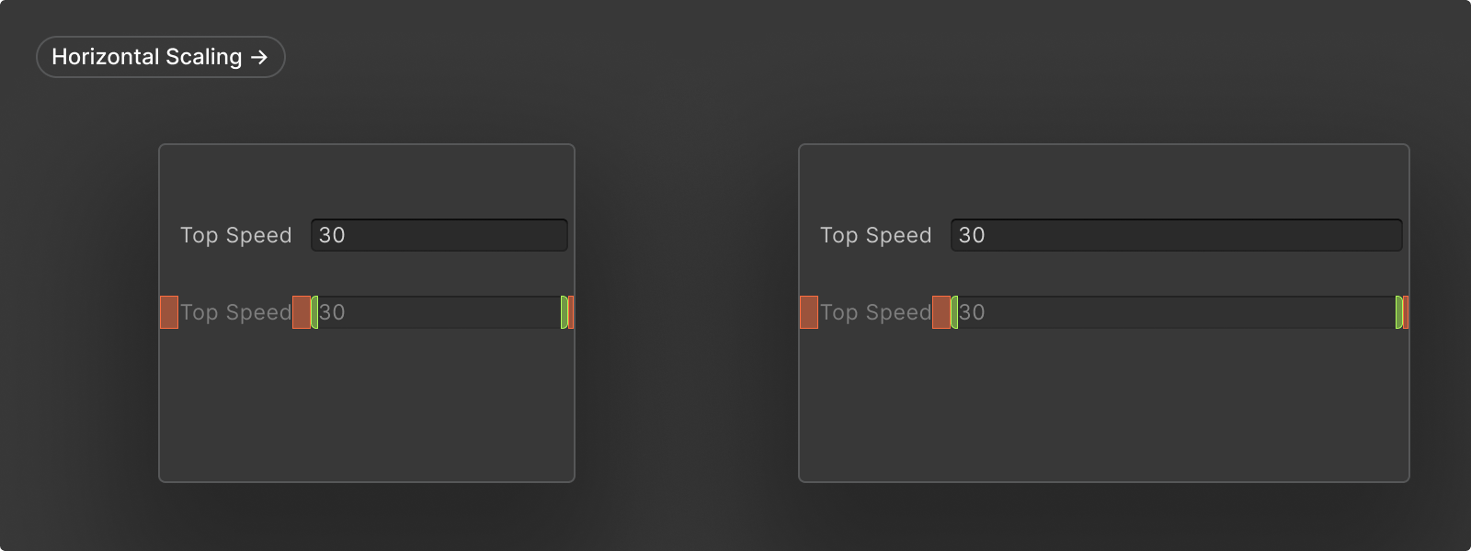The width and height of the screenshot is (1471, 551).
Task: Select the green handle at left field's right edge
Action: click(562, 312)
